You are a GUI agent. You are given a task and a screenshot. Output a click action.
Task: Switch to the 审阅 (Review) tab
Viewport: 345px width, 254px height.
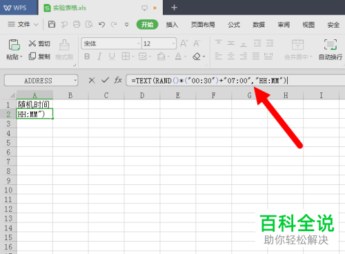pos(284,25)
